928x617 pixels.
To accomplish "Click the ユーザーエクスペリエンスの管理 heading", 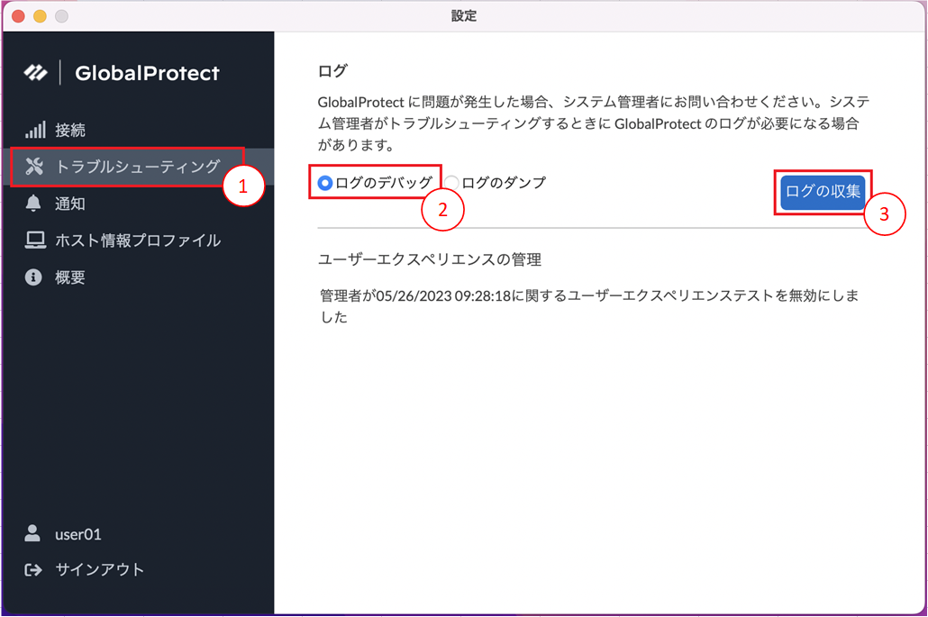I will click(x=430, y=259).
